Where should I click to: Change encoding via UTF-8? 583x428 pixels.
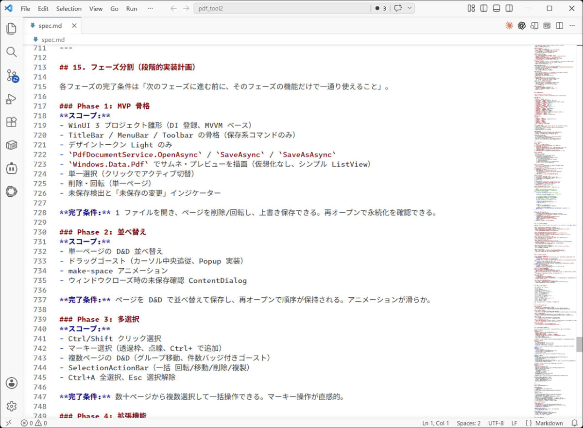pos(496,423)
